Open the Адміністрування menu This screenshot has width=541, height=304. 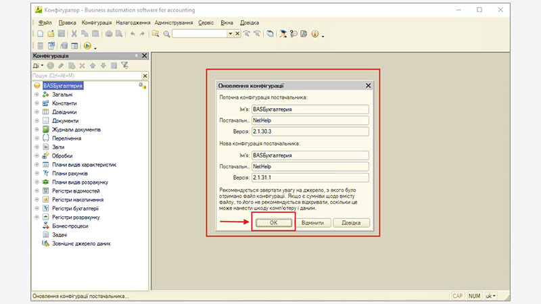point(173,22)
